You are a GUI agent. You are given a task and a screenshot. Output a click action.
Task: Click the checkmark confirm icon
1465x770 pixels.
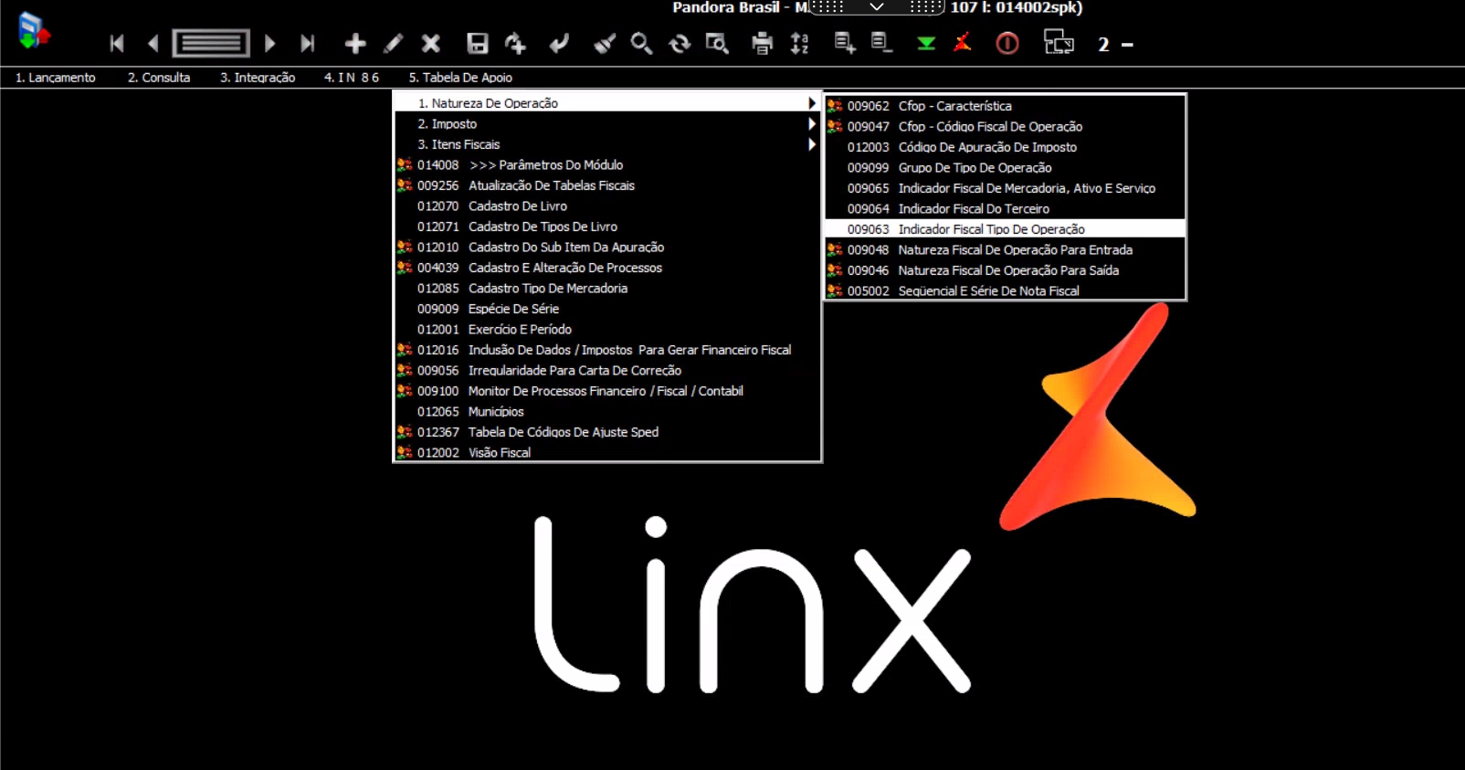click(x=560, y=43)
